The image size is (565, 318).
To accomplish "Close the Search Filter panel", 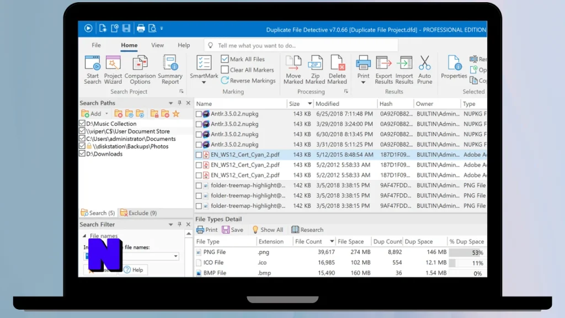I will coord(188,224).
